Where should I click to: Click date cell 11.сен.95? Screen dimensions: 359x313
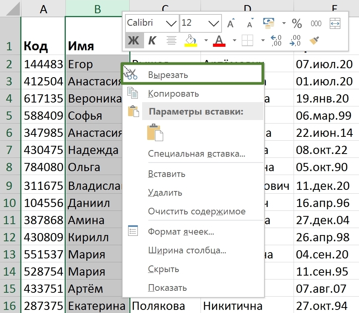pyautogui.click(x=326, y=271)
